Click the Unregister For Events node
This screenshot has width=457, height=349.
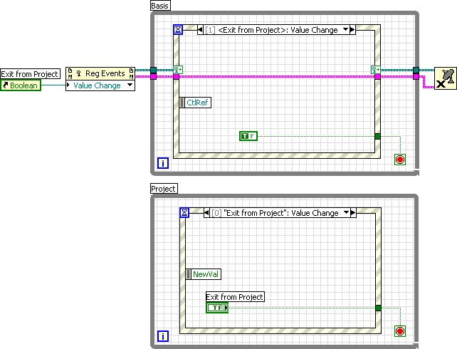click(x=446, y=78)
